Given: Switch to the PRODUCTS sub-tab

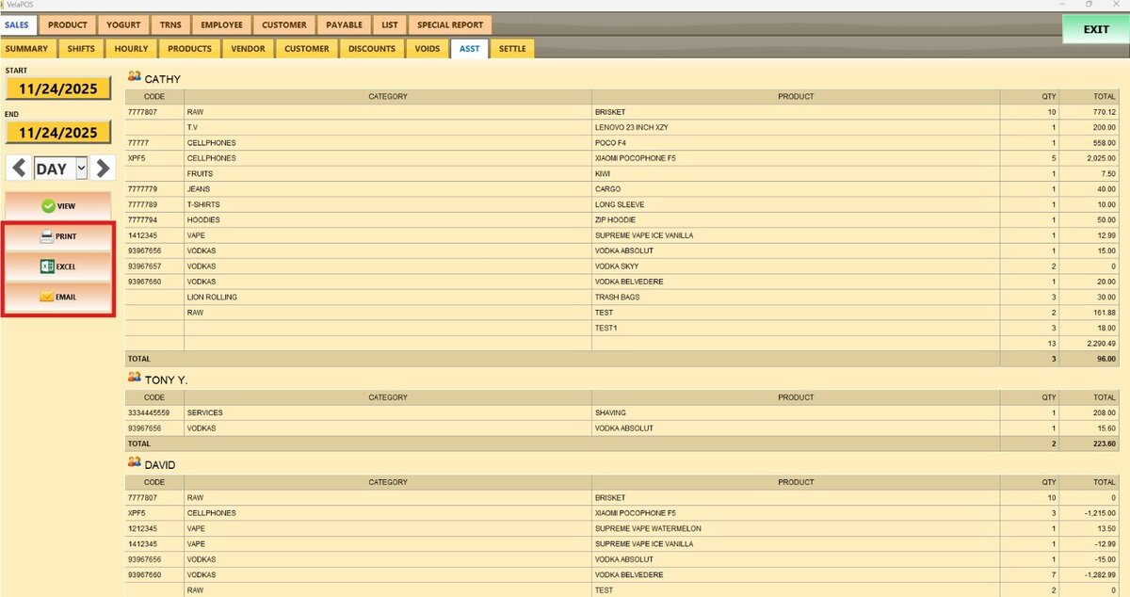Looking at the screenshot, I should tap(190, 49).
